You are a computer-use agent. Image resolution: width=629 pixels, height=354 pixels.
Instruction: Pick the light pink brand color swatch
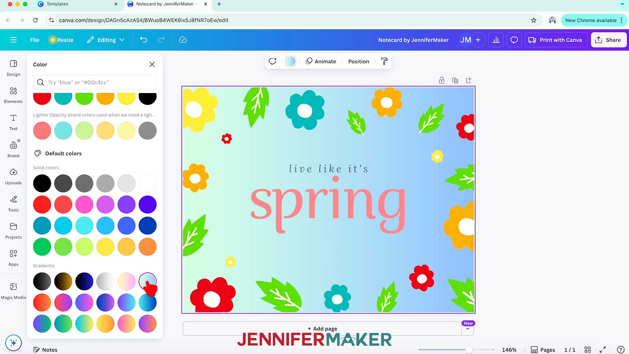(x=42, y=131)
